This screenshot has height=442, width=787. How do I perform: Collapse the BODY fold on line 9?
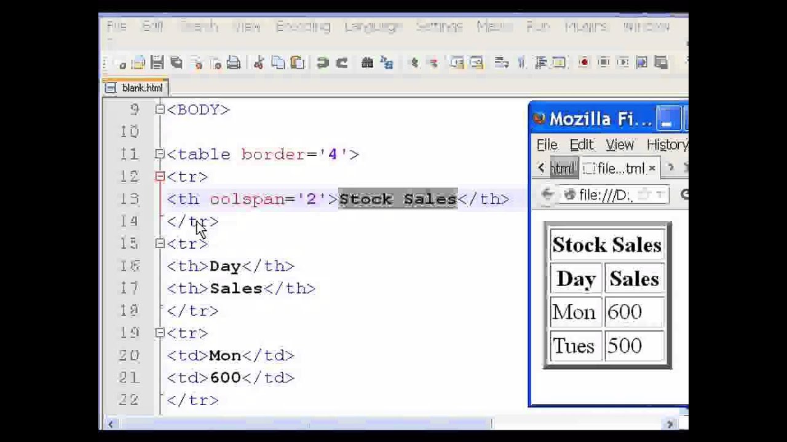click(160, 109)
